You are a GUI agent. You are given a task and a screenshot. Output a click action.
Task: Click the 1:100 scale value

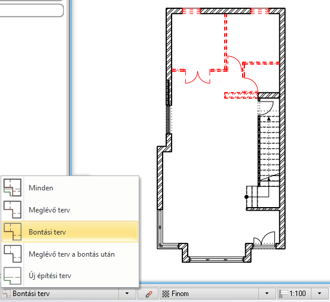297,294
